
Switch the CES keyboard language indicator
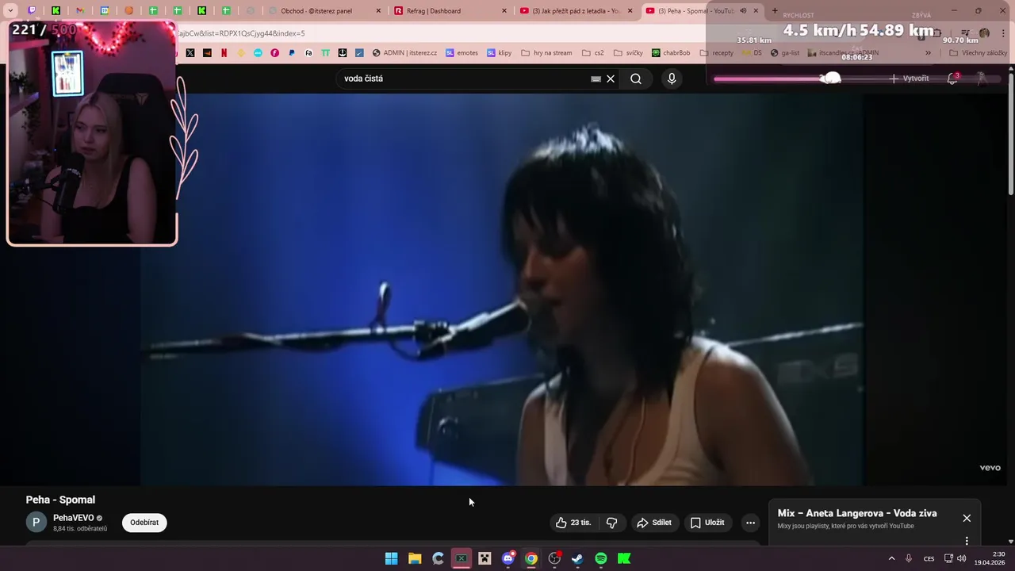pos(929,558)
